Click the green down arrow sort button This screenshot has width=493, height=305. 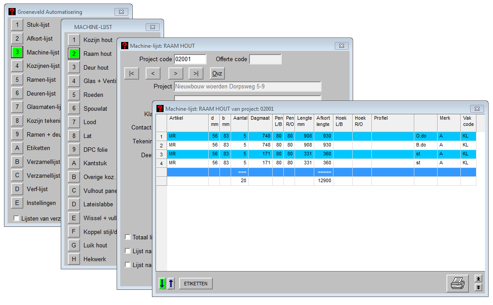click(x=162, y=284)
